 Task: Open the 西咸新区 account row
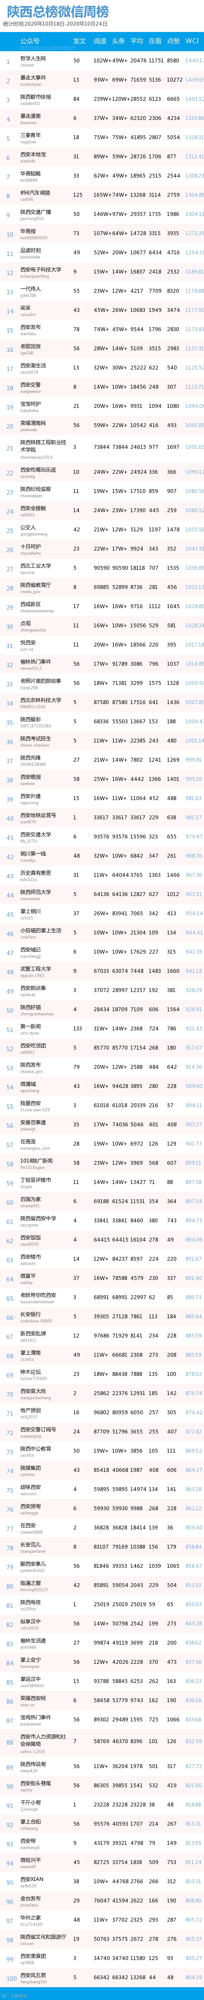pos(102,607)
